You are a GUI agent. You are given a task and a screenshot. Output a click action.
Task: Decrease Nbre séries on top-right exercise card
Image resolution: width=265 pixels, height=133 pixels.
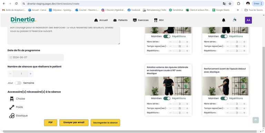[228, 42]
